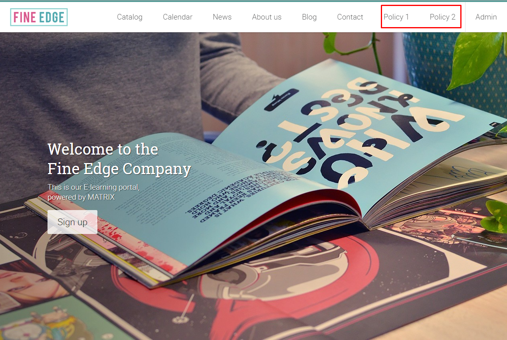The height and width of the screenshot is (340, 507).
Task: Click the Welcome to the heading line
Action: 103,149
